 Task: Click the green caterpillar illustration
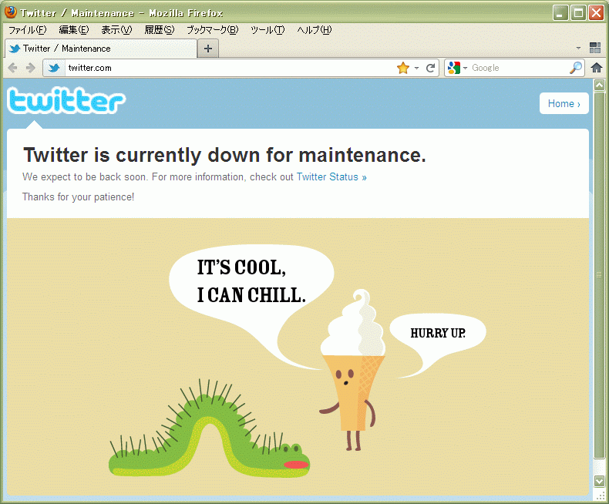pos(209,430)
